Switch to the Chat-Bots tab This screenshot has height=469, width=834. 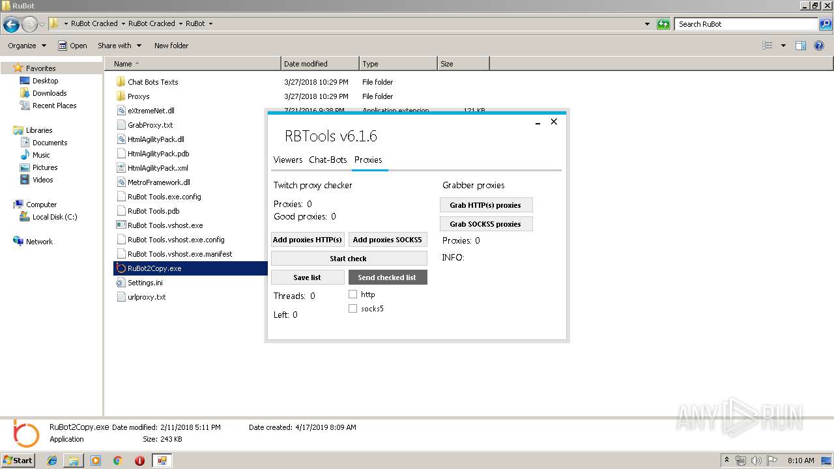pos(328,160)
